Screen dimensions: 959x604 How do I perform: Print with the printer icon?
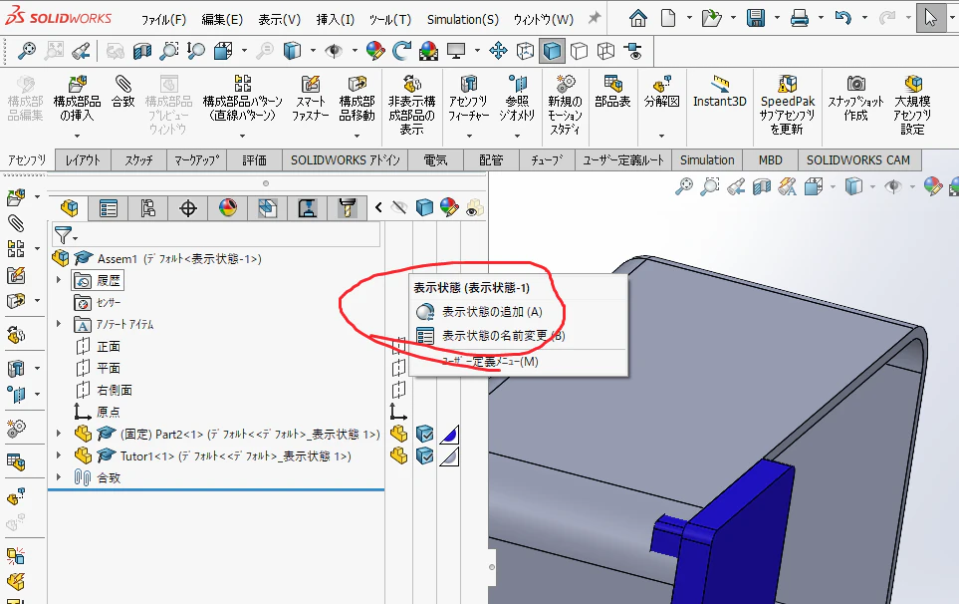[800, 18]
